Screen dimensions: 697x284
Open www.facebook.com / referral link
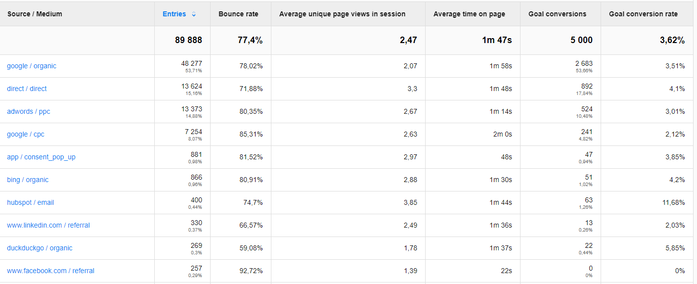pyautogui.click(x=50, y=271)
